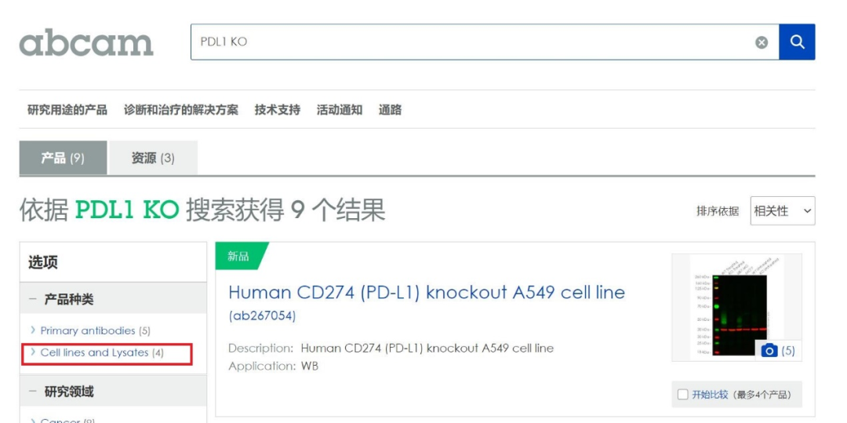Tick the 开始比较 compare checkbox

[683, 395]
